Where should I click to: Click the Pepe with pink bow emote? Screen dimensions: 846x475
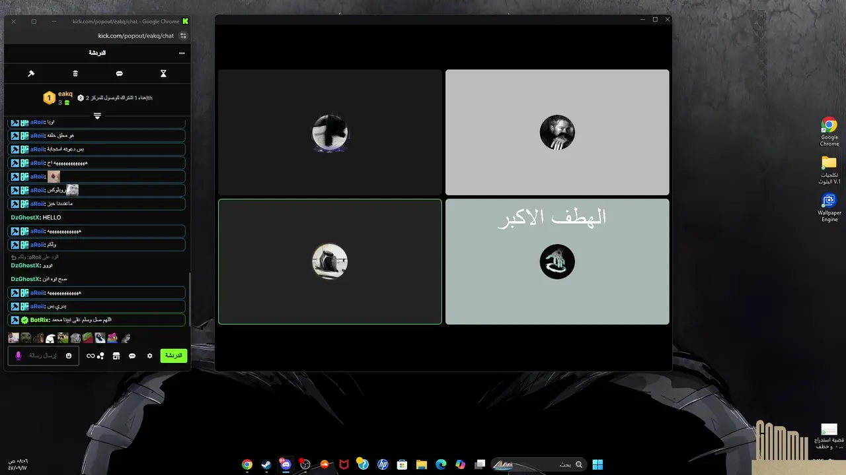(x=112, y=338)
